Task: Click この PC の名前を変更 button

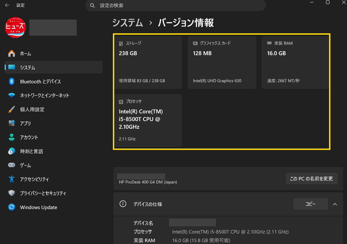Action: 311,178
